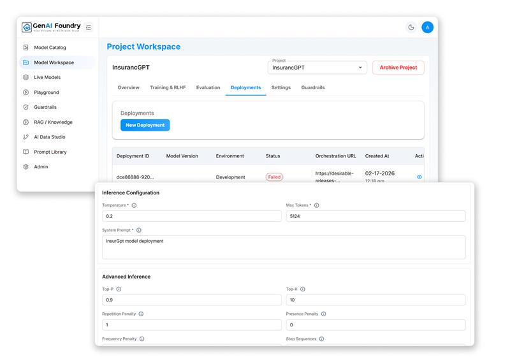Select the Guardrails shield icon in sidebar
Viewport: 510px width, 364px height.
click(26, 107)
